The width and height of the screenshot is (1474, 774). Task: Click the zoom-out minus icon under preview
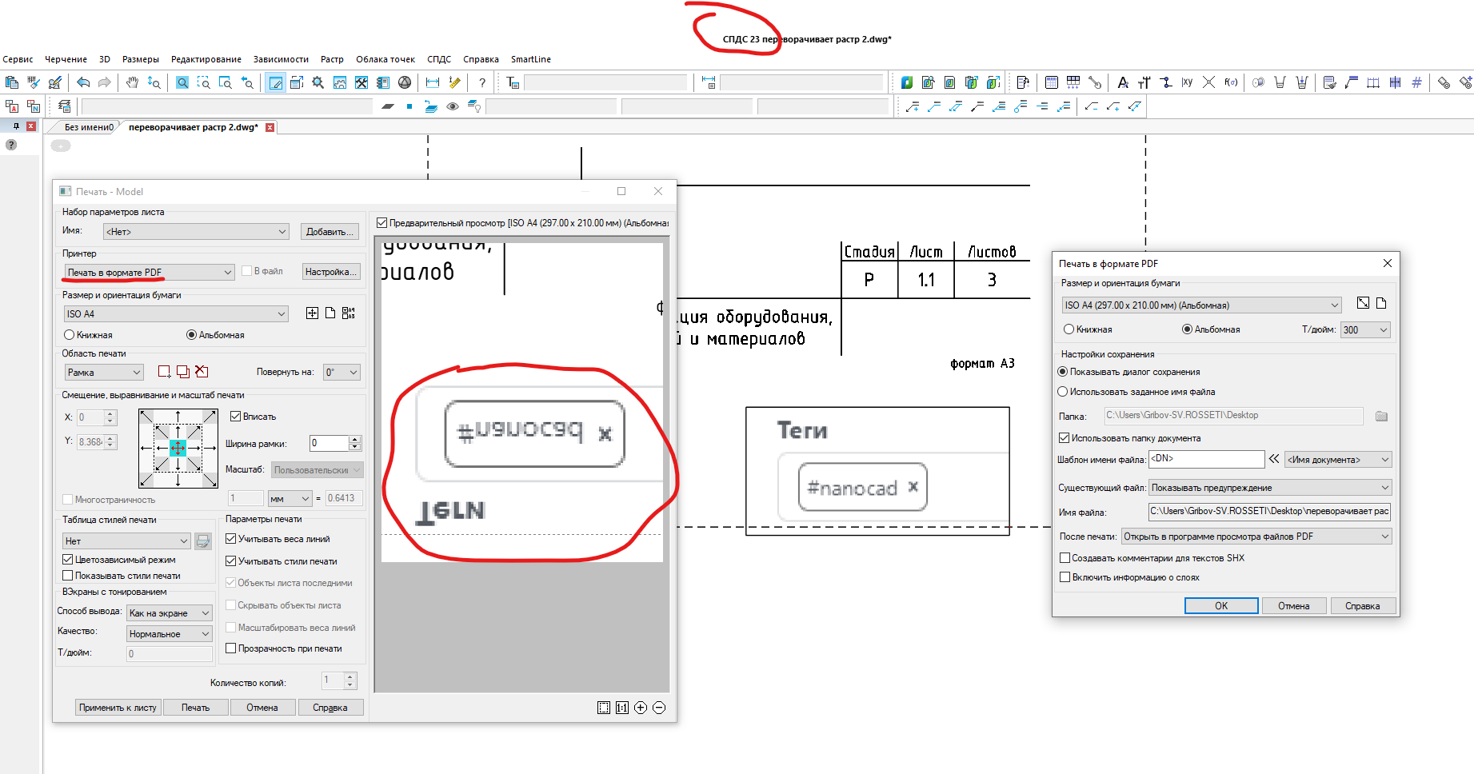coord(659,708)
